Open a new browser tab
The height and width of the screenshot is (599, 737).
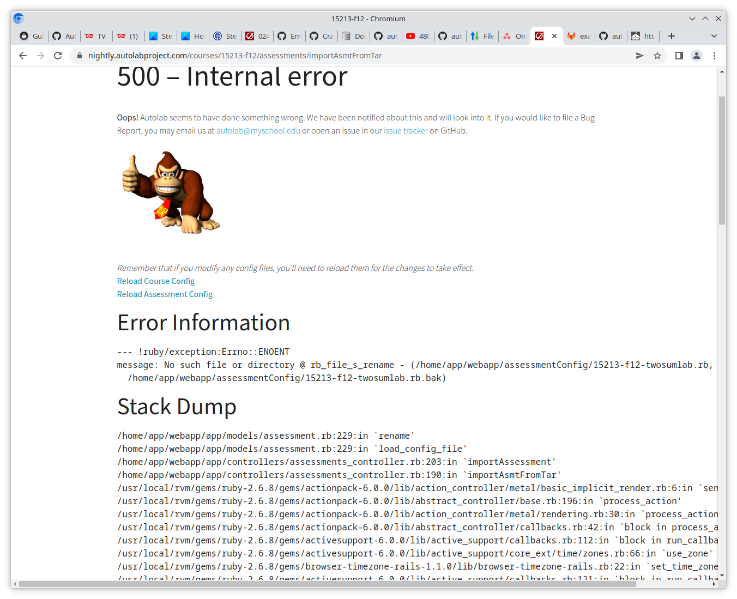pos(672,36)
